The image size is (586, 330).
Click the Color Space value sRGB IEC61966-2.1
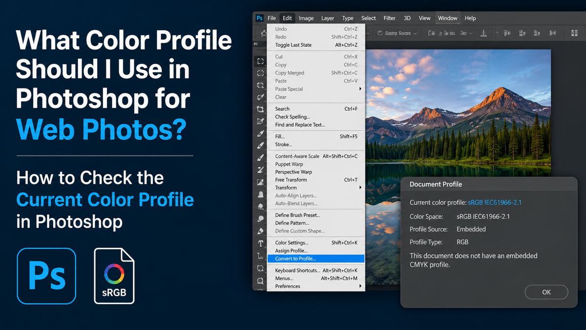click(x=483, y=217)
